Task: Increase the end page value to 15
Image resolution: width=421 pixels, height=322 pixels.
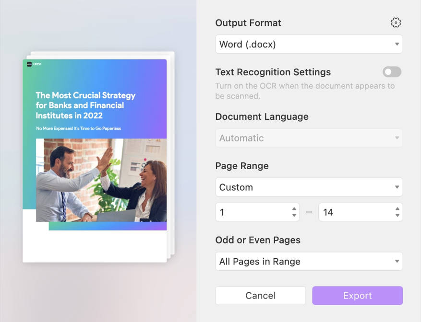Action: (x=397, y=209)
